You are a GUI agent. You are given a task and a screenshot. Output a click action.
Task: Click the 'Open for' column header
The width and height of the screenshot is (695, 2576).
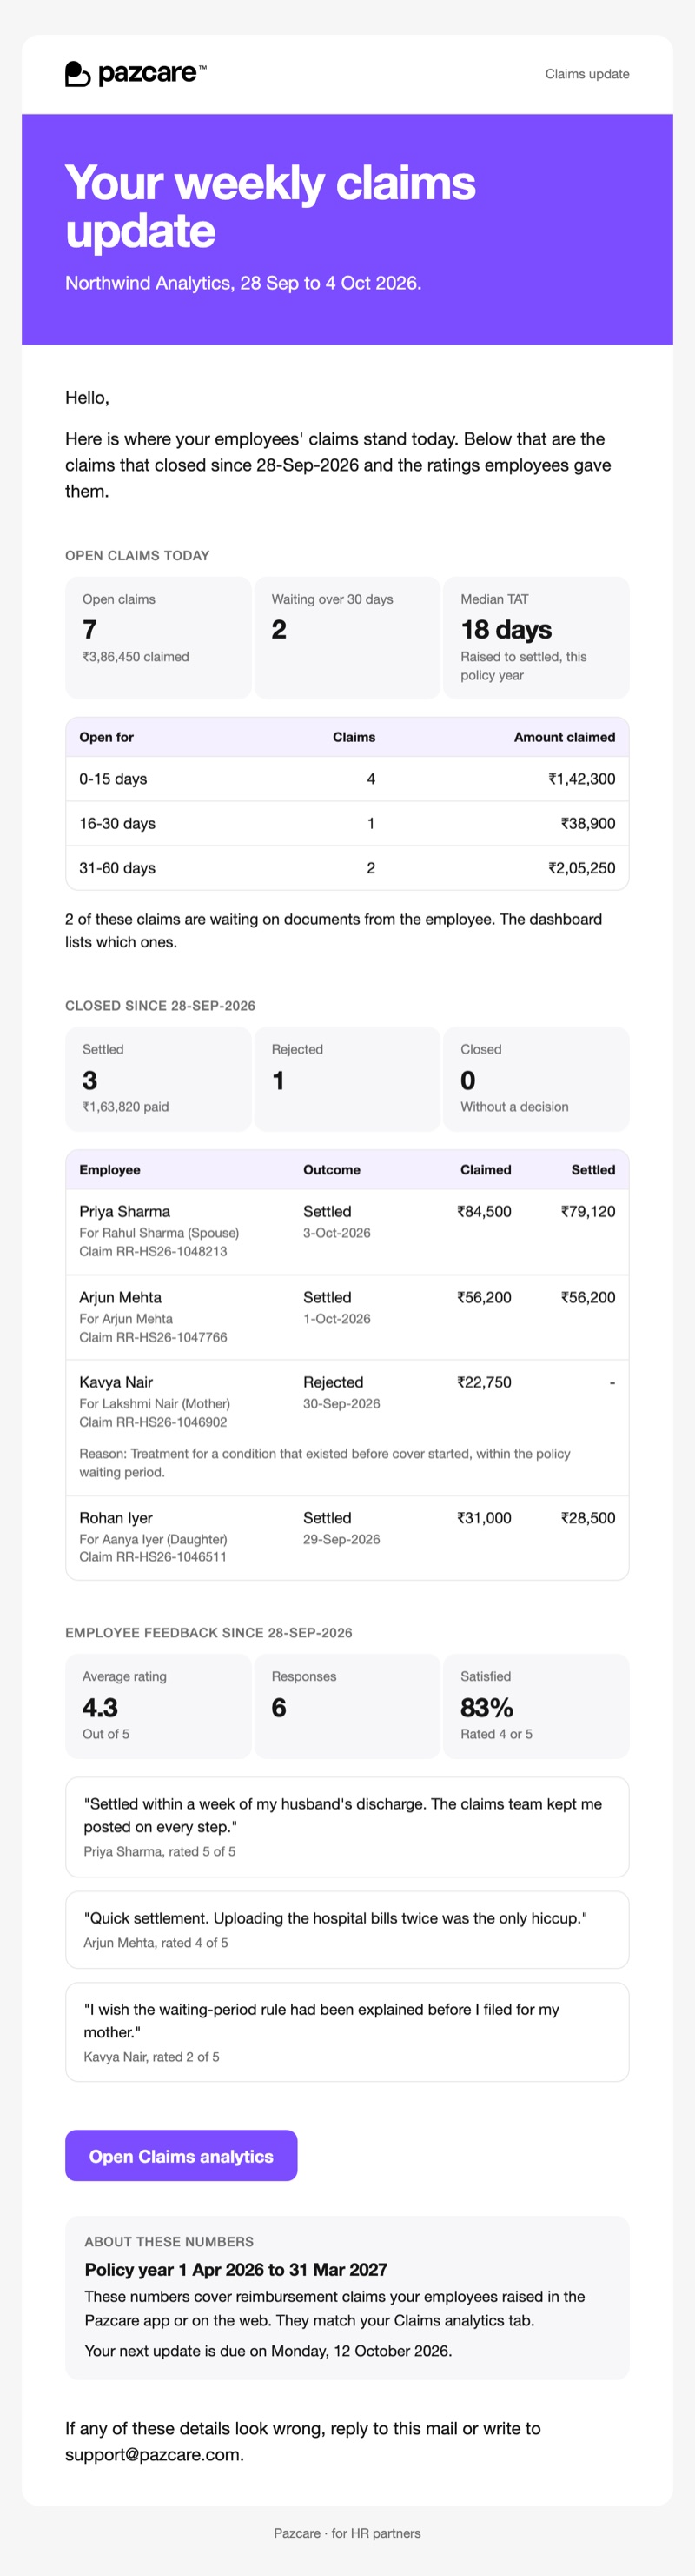(107, 737)
